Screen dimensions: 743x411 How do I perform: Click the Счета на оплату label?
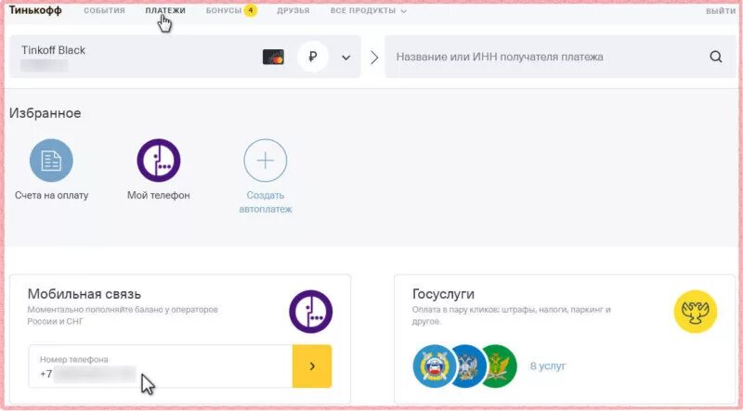[x=52, y=195]
